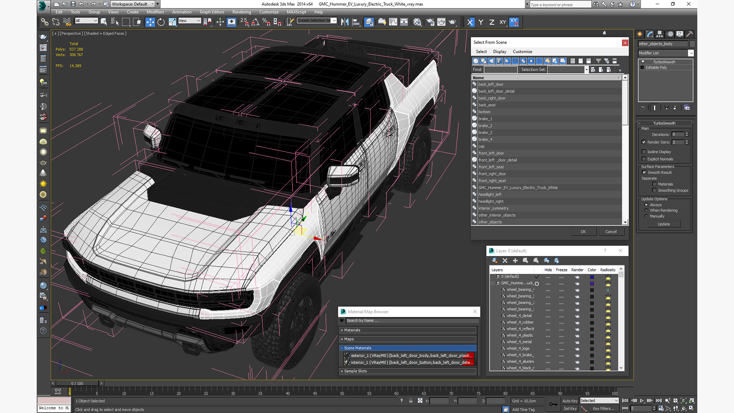Toggle TurboSmooth modifier lightbulb visibility

[x=643, y=62]
